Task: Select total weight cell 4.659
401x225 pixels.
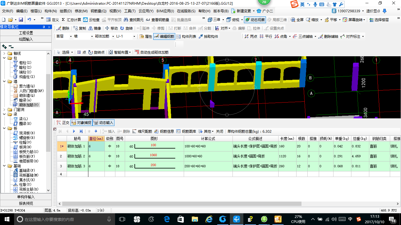Action: [360, 156]
